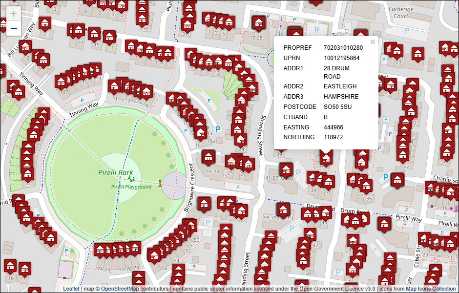This screenshot has height=293, width=459.
Task: Open the OpenStreetMap contributors link
Action: point(120,289)
